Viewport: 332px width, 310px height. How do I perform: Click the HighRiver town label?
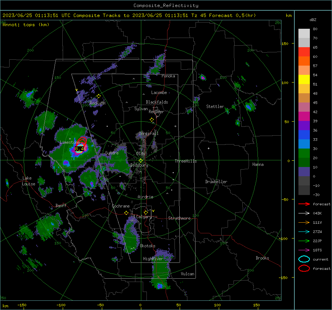153,259
